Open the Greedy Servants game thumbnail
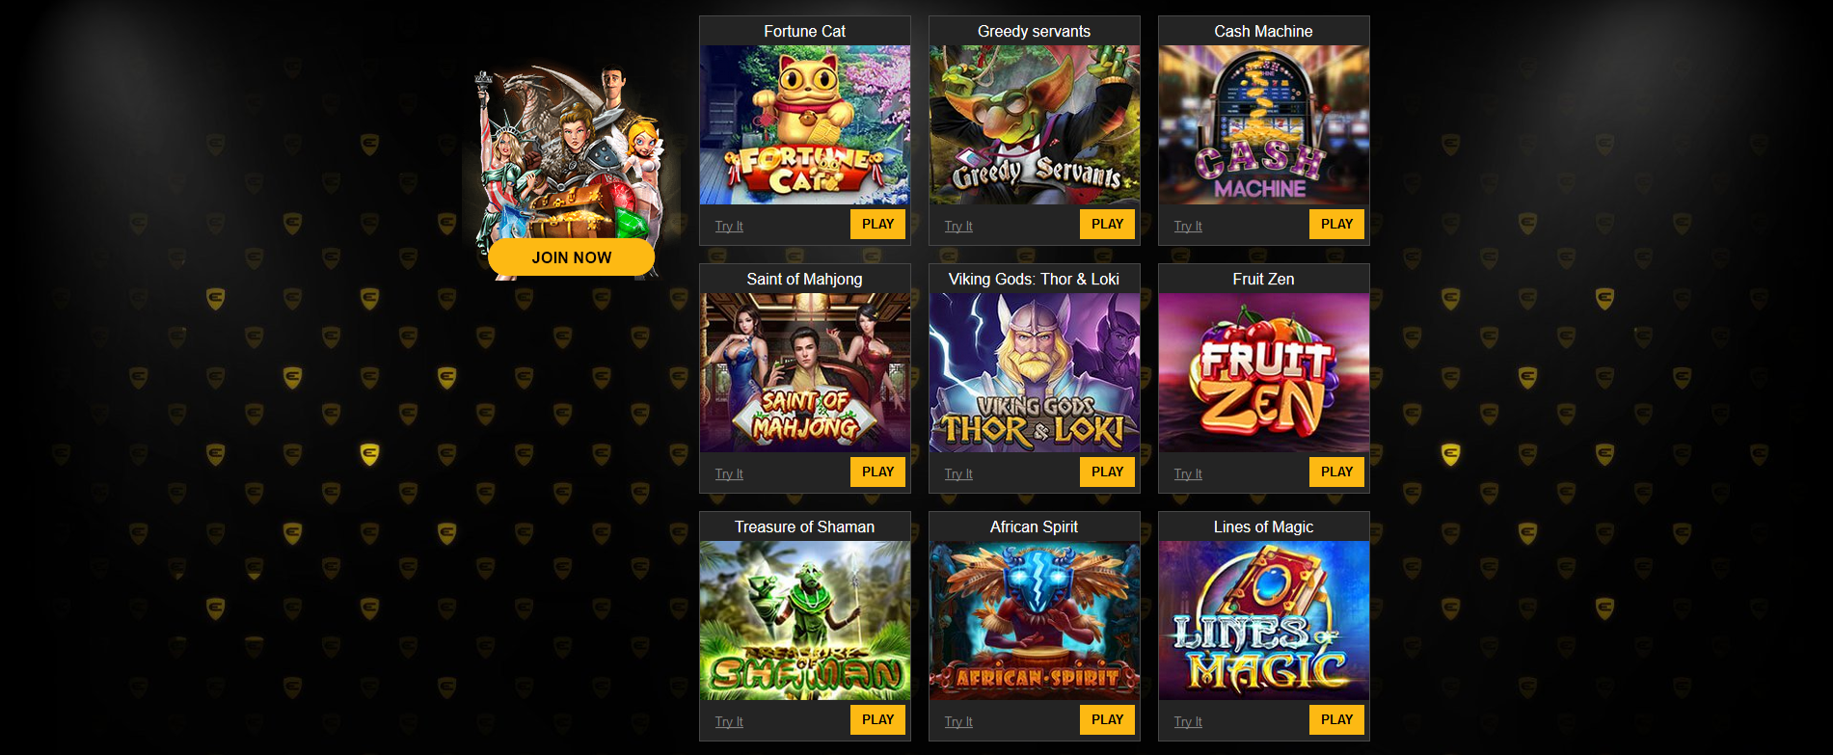Screen dimensions: 1833x755 tap(1034, 124)
